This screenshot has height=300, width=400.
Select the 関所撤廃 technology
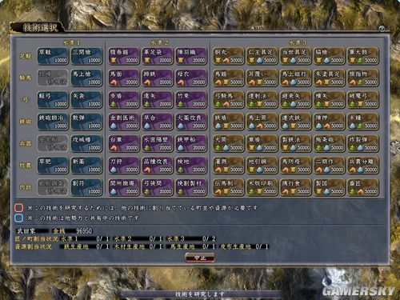pyautogui.click(x=124, y=187)
